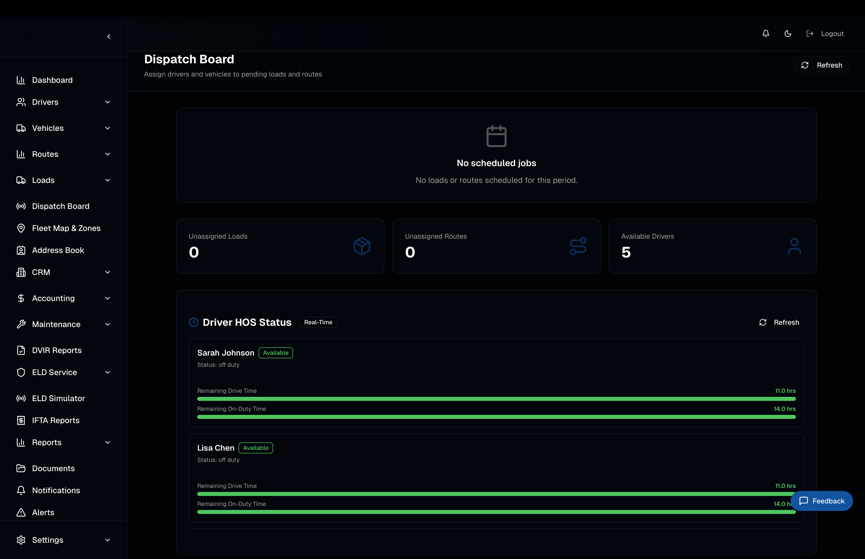Image resolution: width=865 pixels, height=559 pixels.
Task: Click the clock icon beside Driver HOS Status
Action: pyautogui.click(x=194, y=322)
